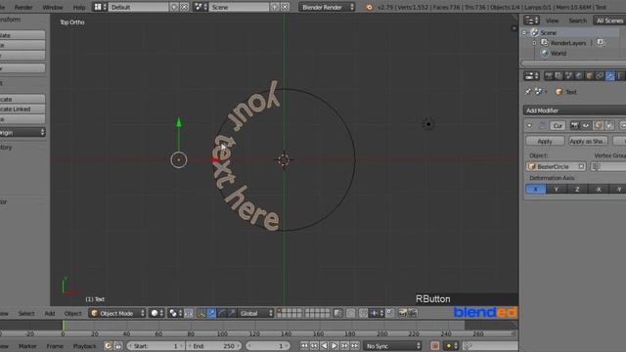Screen dimensions: 626x352
Task: Click the render layer icon beside RenderLayers
Action: (600, 42)
